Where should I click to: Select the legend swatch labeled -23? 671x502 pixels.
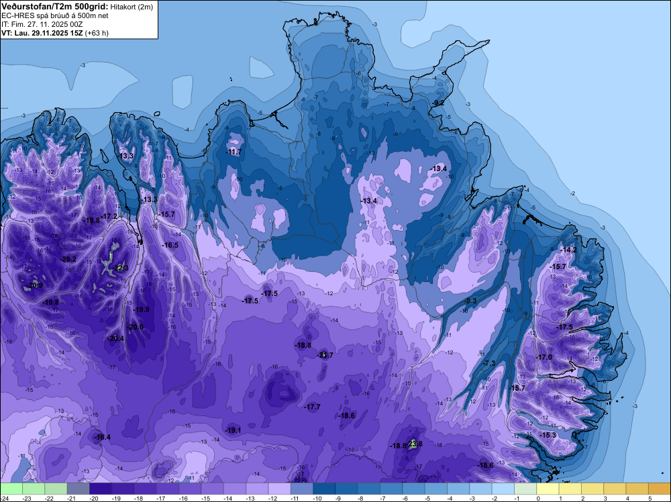(x=34, y=489)
